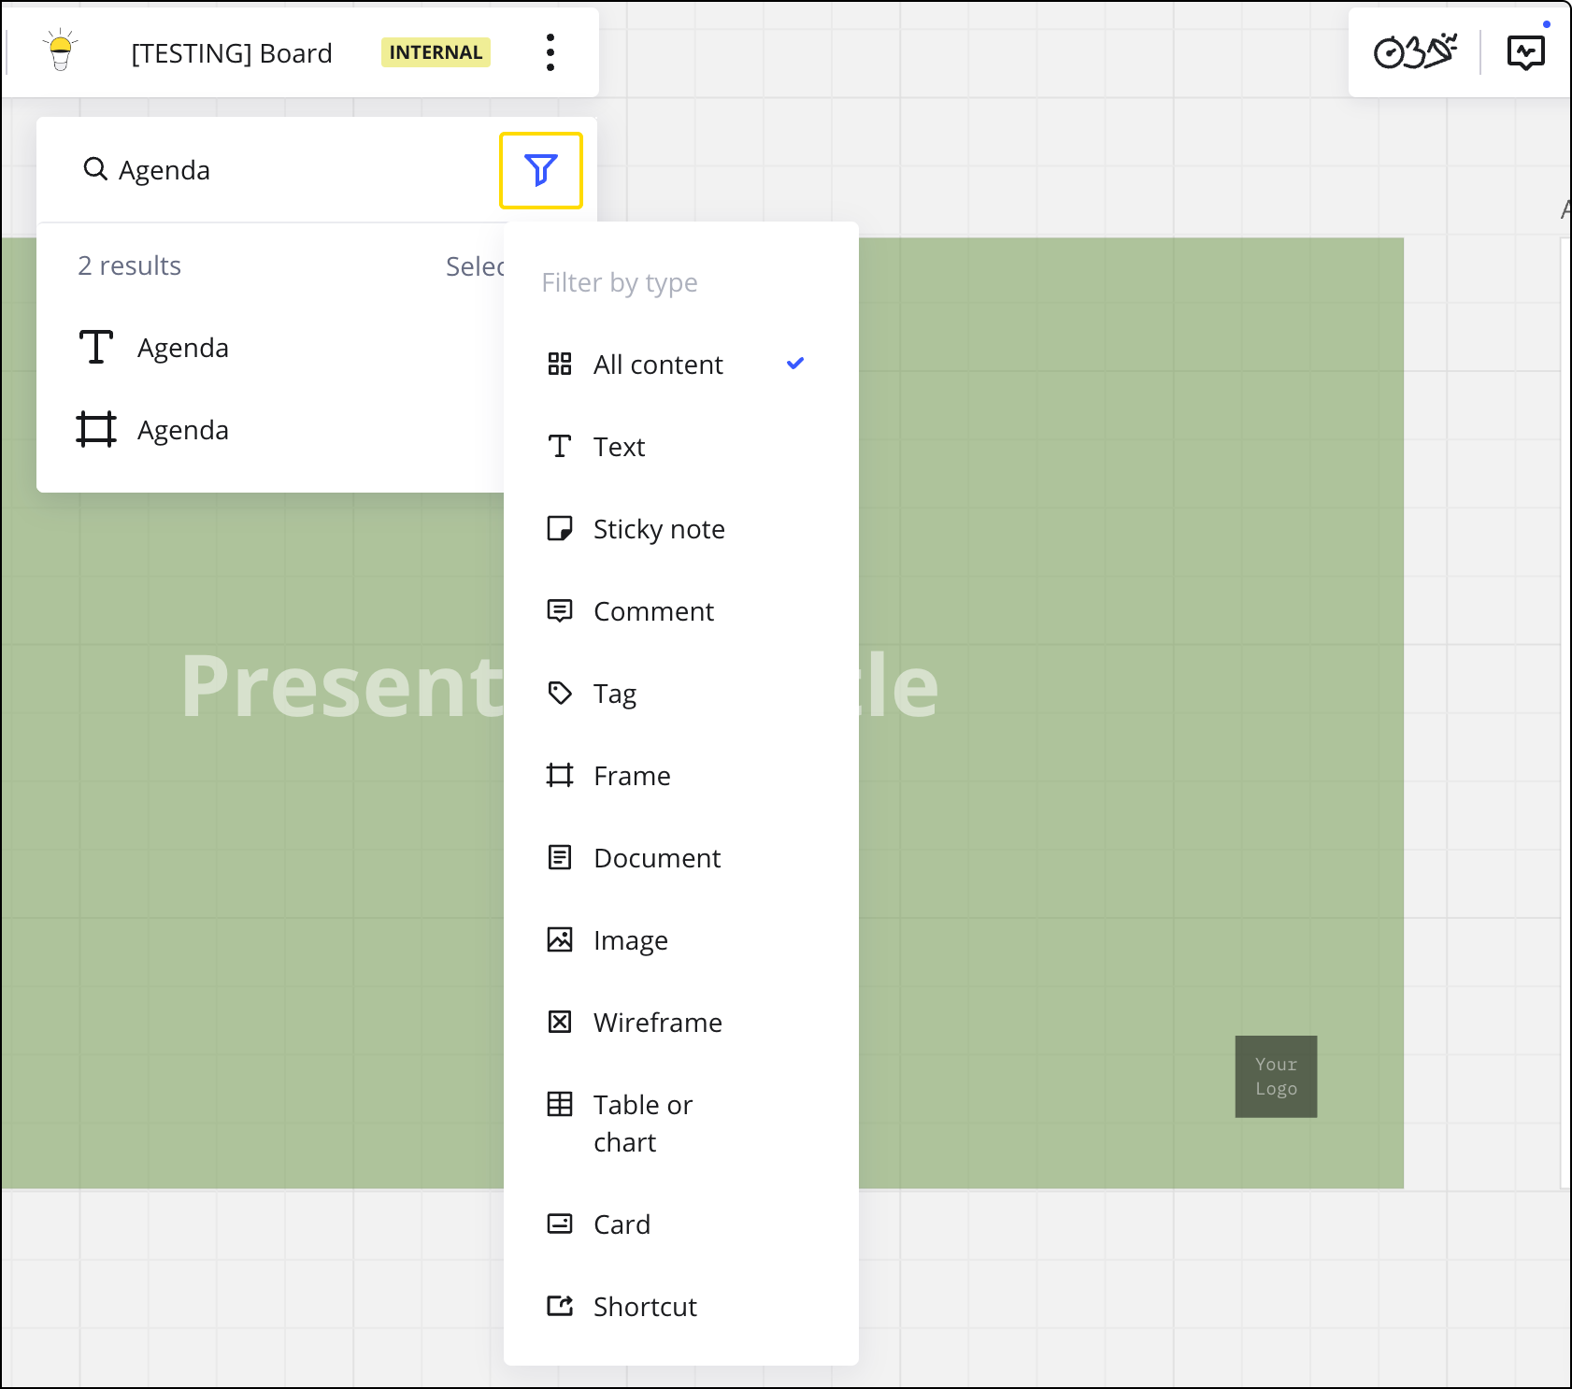Image resolution: width=1572 pixels, height=1389 pixels.
Task: Click the Agenda search input field
Action: tap(280, 169)
